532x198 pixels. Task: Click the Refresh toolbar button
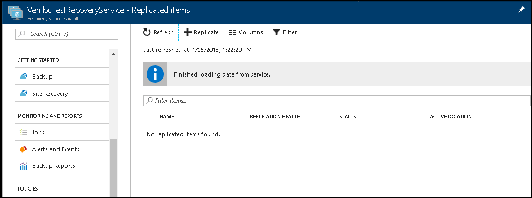(158, 33)
